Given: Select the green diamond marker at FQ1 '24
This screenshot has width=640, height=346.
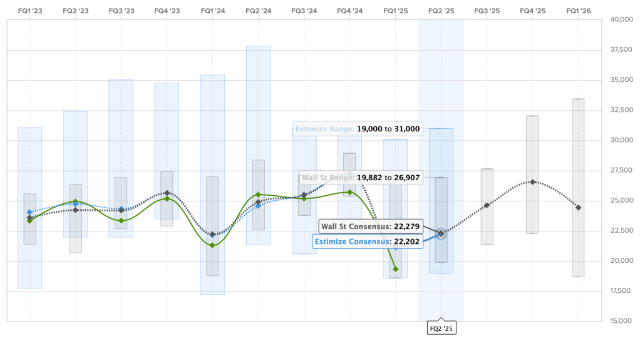Looking at the screenshot, I should (213, 245).
